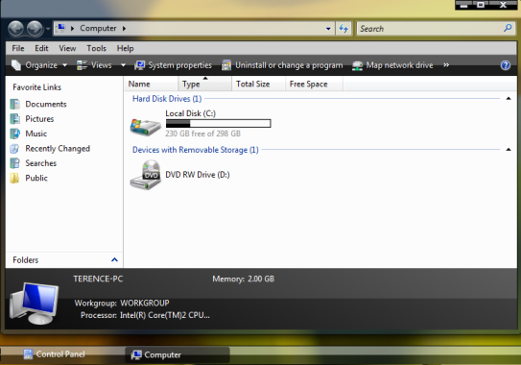Open the Organize dropdown
The width and height of the screenshot is (521, 365).
point(39,65)
